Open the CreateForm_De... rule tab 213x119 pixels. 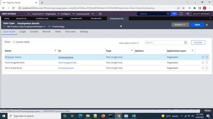(x=43, y=19)
